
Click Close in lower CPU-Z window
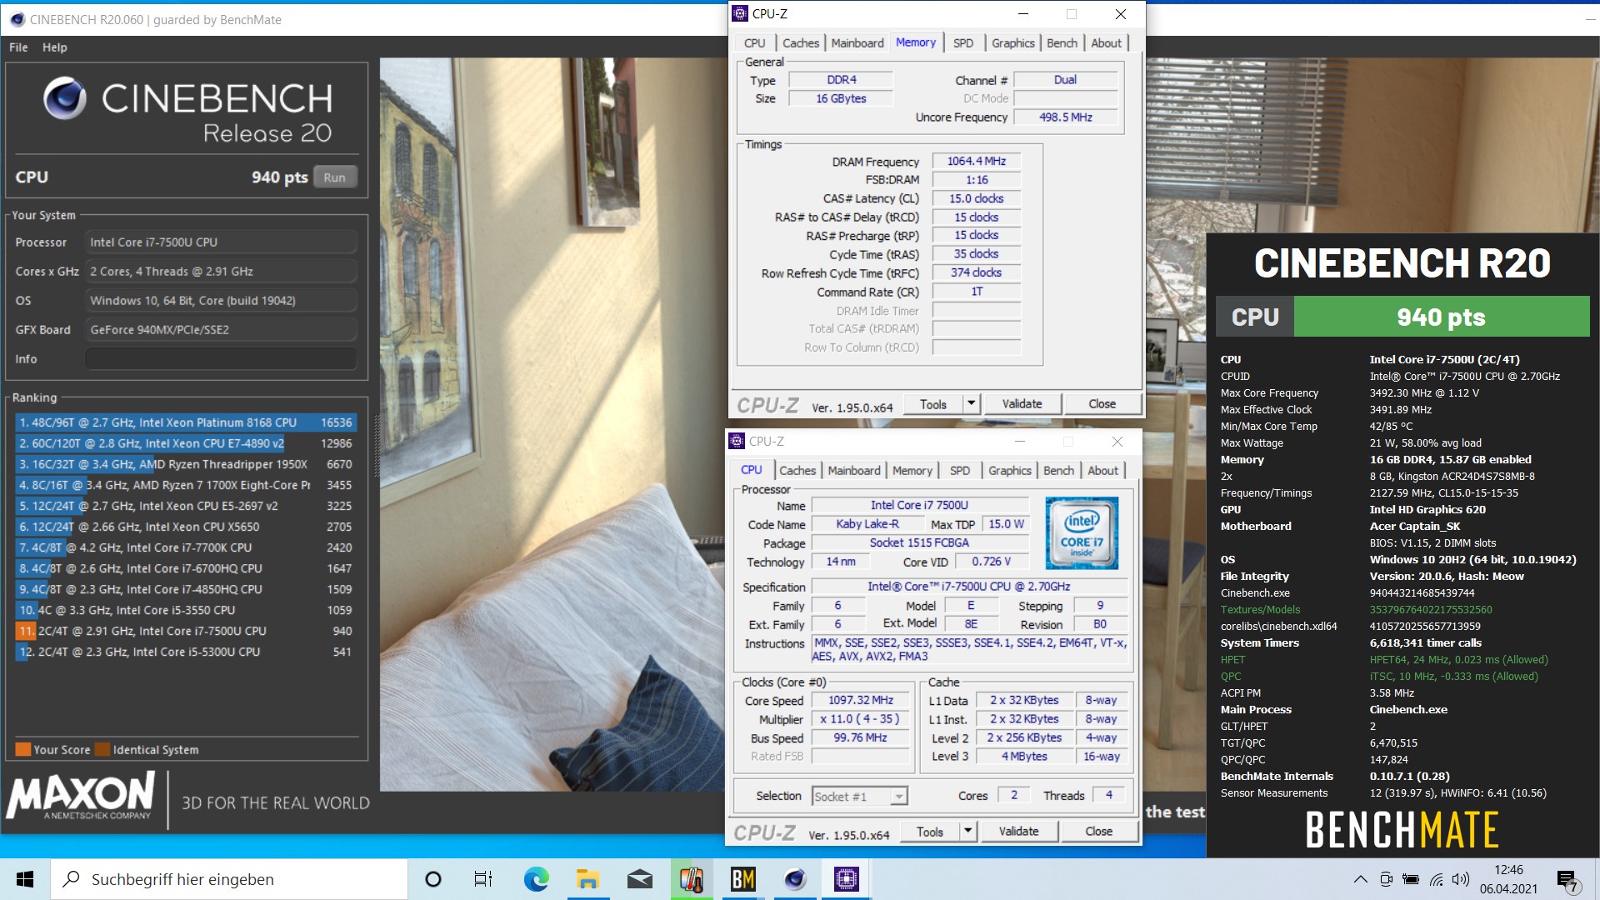pos(1099,832)
